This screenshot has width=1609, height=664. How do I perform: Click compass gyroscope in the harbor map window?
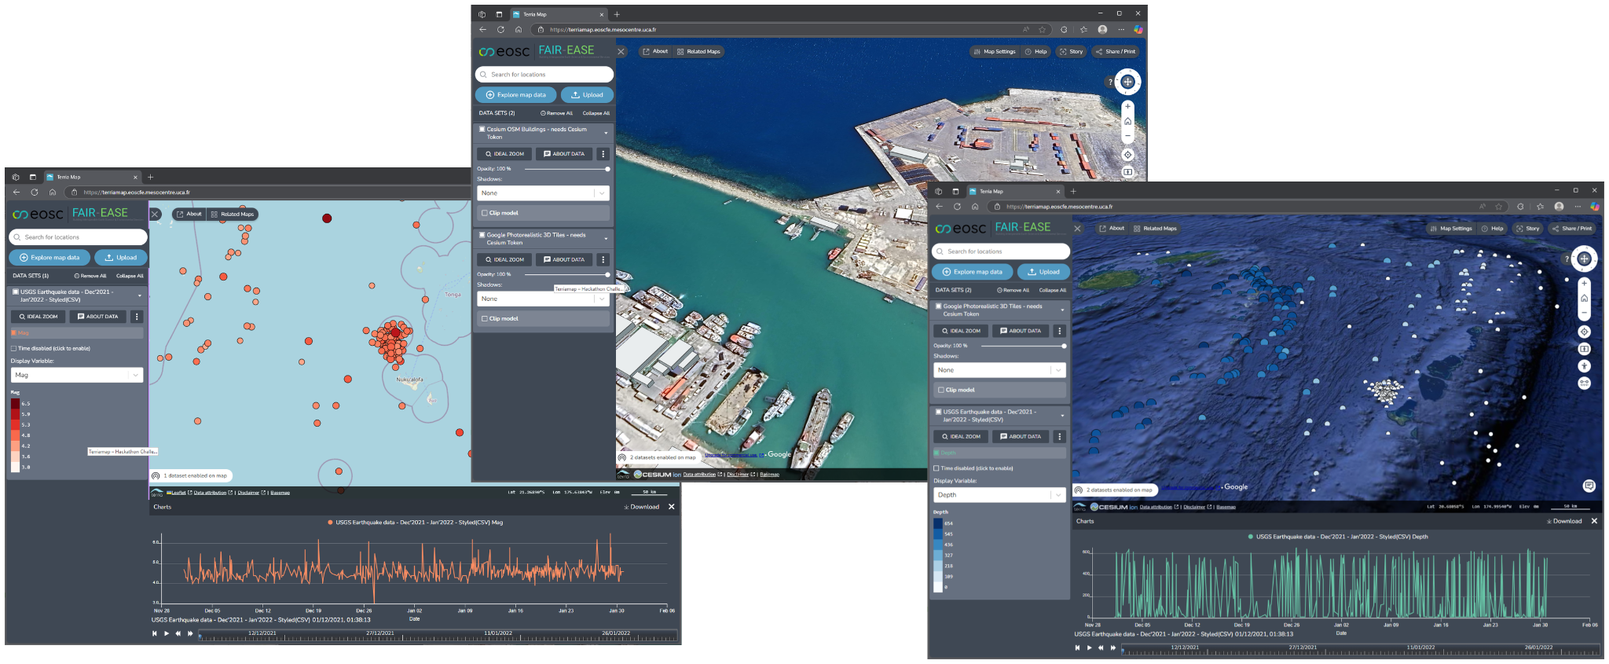tap(1127, 82)
